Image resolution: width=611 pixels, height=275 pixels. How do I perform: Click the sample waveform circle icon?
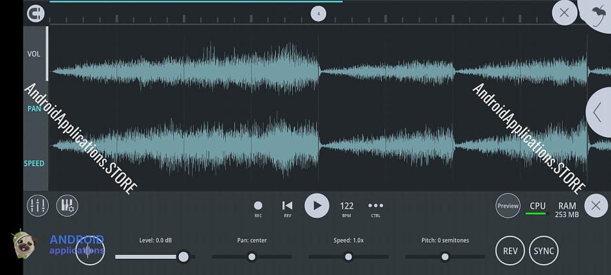(x=90, y=251)
